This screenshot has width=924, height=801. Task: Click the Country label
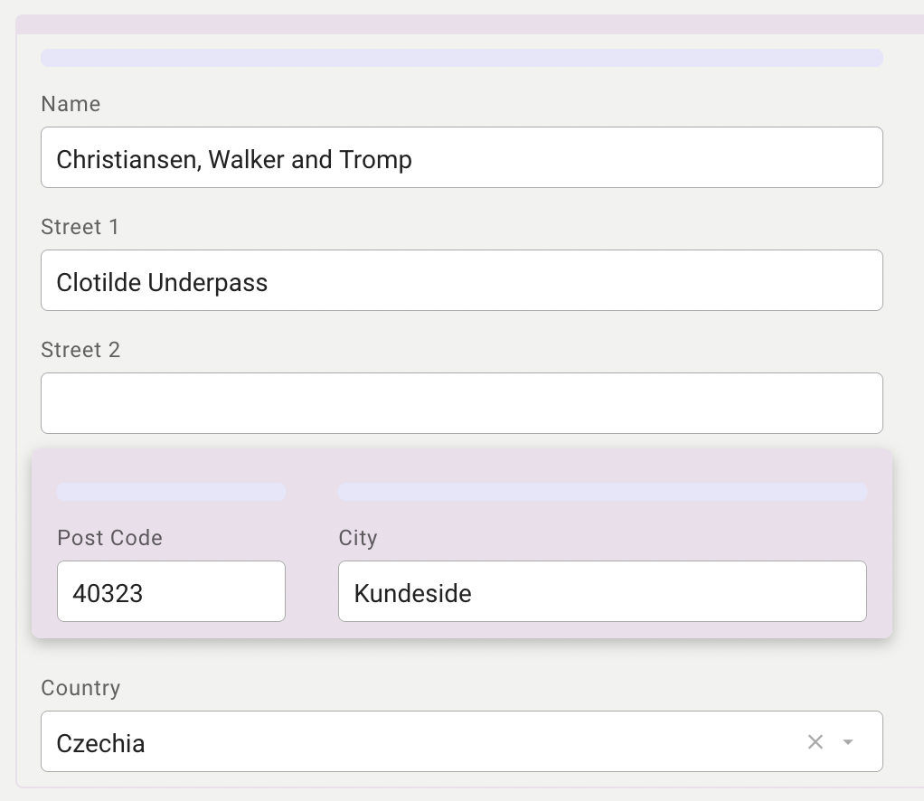[x=80, y=688]
